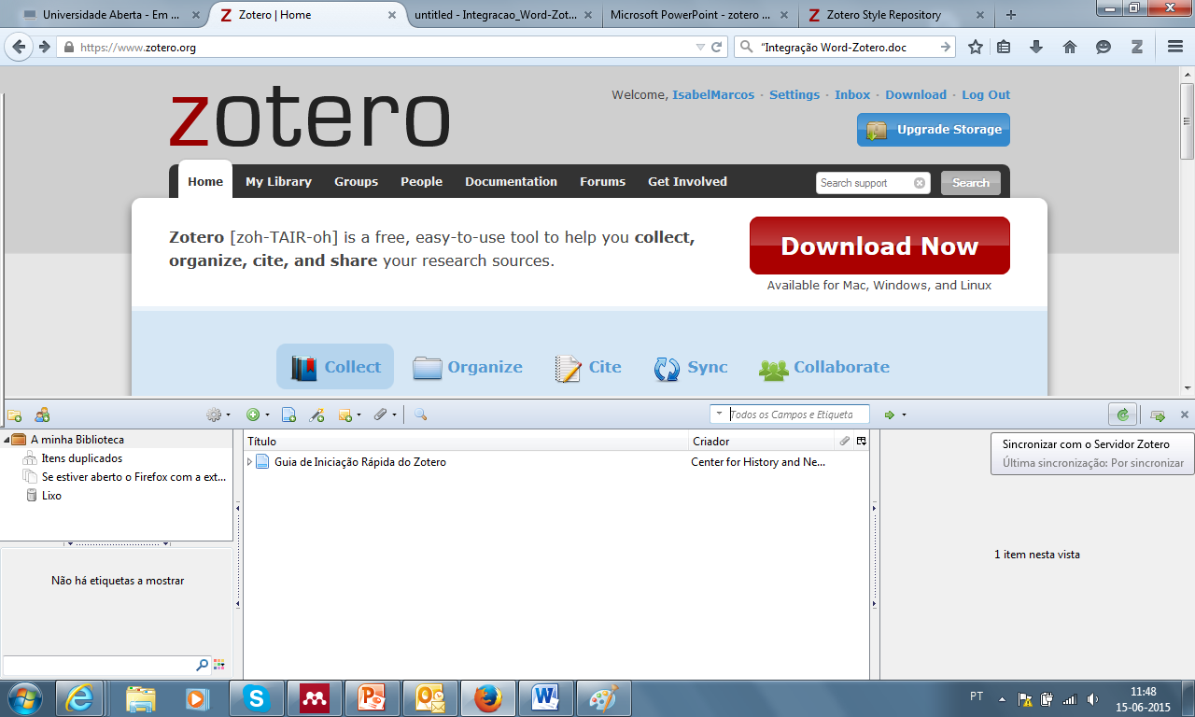Image resolution: width=1195 pixels, height=717 pixels.
Task: Click the Search support field
Action: point(874,183)
